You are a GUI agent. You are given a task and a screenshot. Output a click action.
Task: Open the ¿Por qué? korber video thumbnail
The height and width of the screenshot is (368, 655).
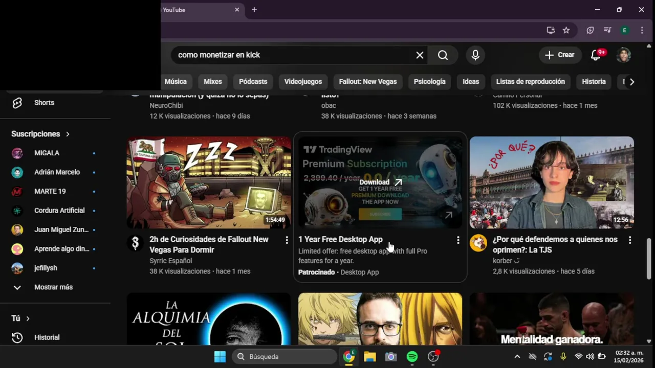tap(552, 182)
